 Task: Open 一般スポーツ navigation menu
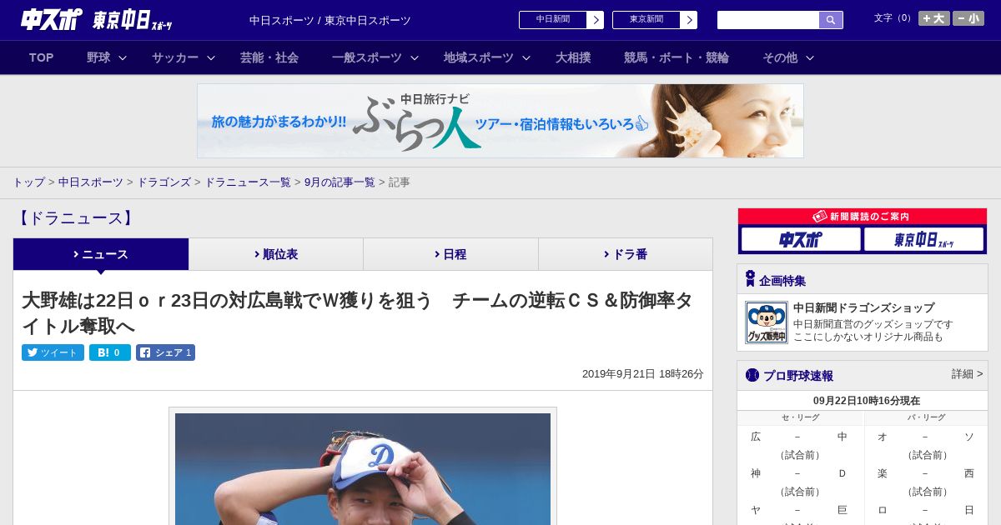[367, 57]
